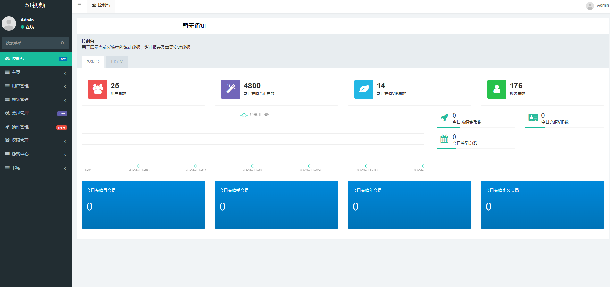610x287 pixels.
Task: Click the hamburger menu toggle icon
Action: pos(79,5)
